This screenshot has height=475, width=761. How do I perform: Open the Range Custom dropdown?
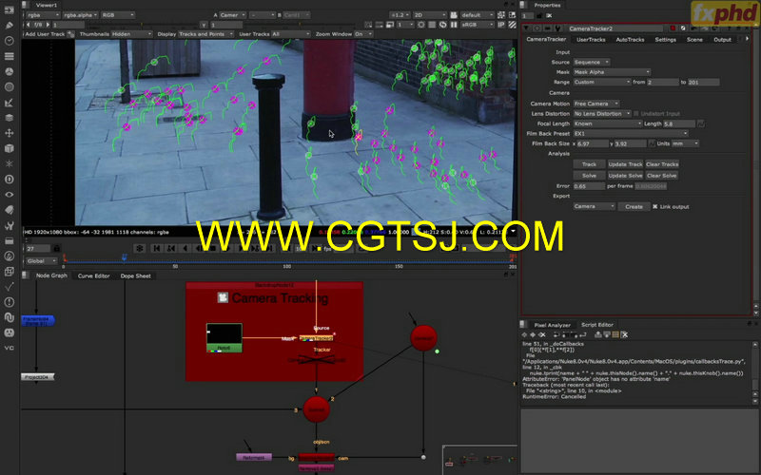pos(602,82)
